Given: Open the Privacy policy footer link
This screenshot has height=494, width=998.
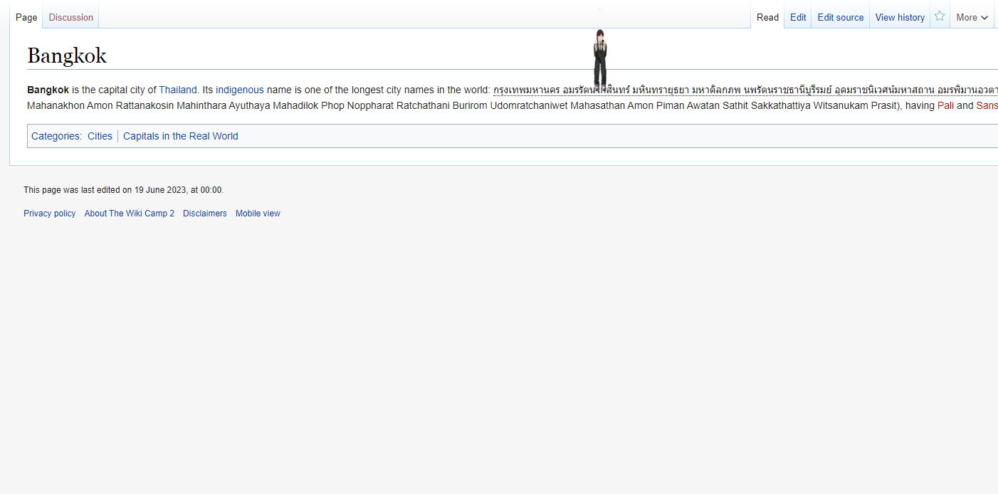Looking at the screenshot, I should tap(49, 214).
